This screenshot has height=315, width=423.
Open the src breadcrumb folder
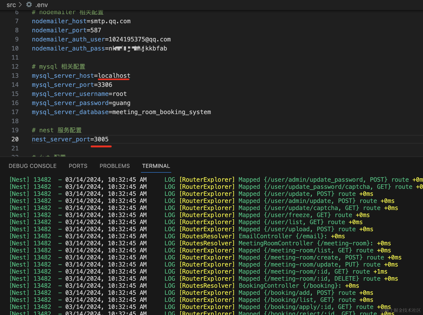coord(11,5)
